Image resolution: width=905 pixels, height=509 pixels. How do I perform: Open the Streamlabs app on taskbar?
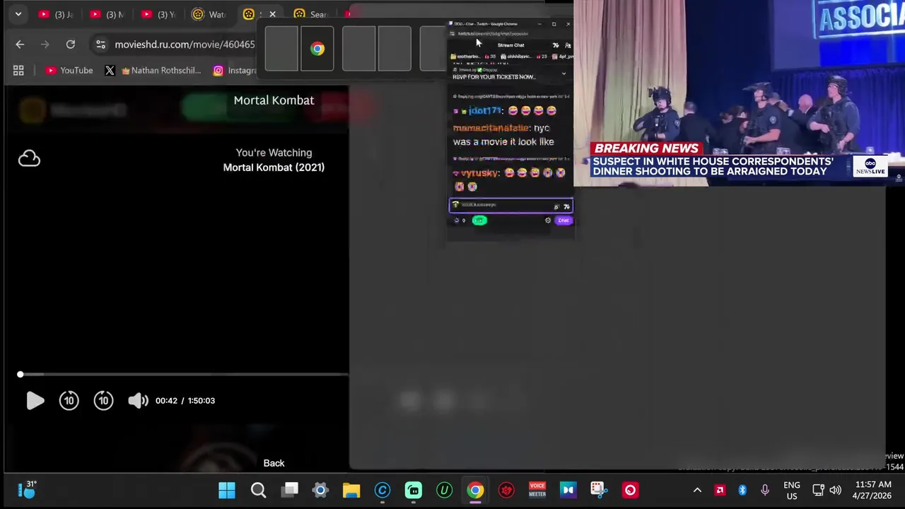click(414, 490)
